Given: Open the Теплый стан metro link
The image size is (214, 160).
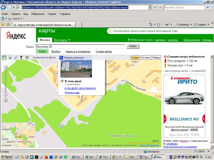Looking at the screenshot, I should [x=175, y=65].
